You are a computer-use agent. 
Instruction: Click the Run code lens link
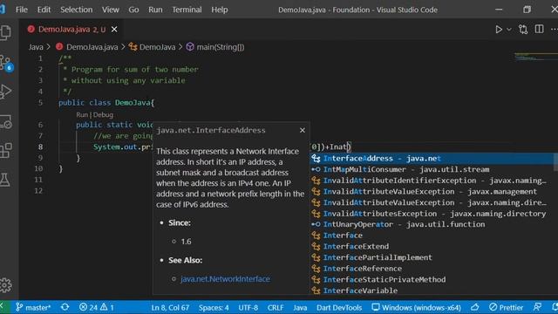point(81,114)
